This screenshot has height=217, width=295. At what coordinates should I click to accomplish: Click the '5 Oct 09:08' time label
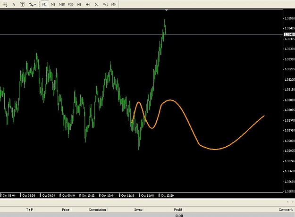pos(47,196)
